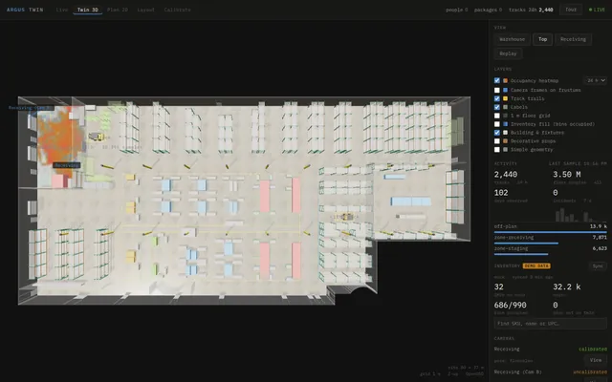This screenshot has height=382, width=612.
Task: Focus the Find SKU search field
Action: [551, 324]
